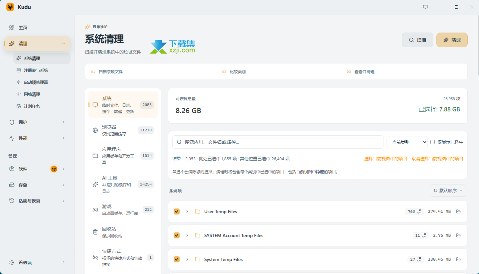479x274 pixels.
Task: Expand the SYSTEM Account Temp Files row chevron
Action: 187,235
